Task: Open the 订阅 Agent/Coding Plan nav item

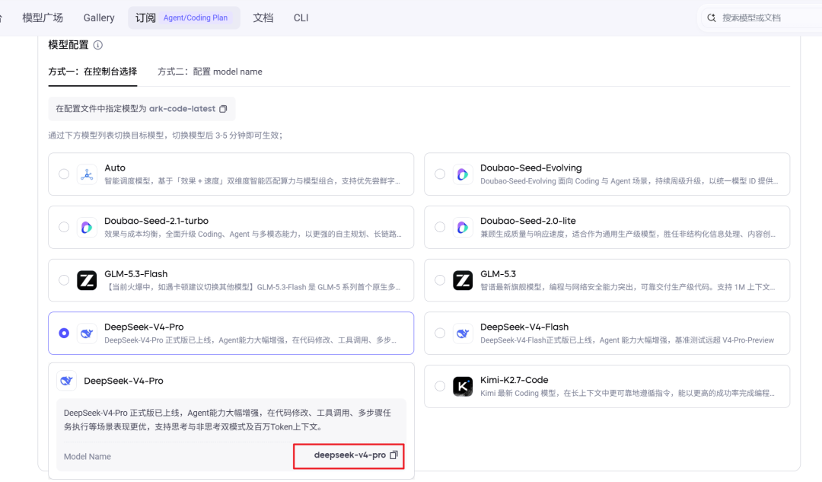Action: (x=184, y=18)
